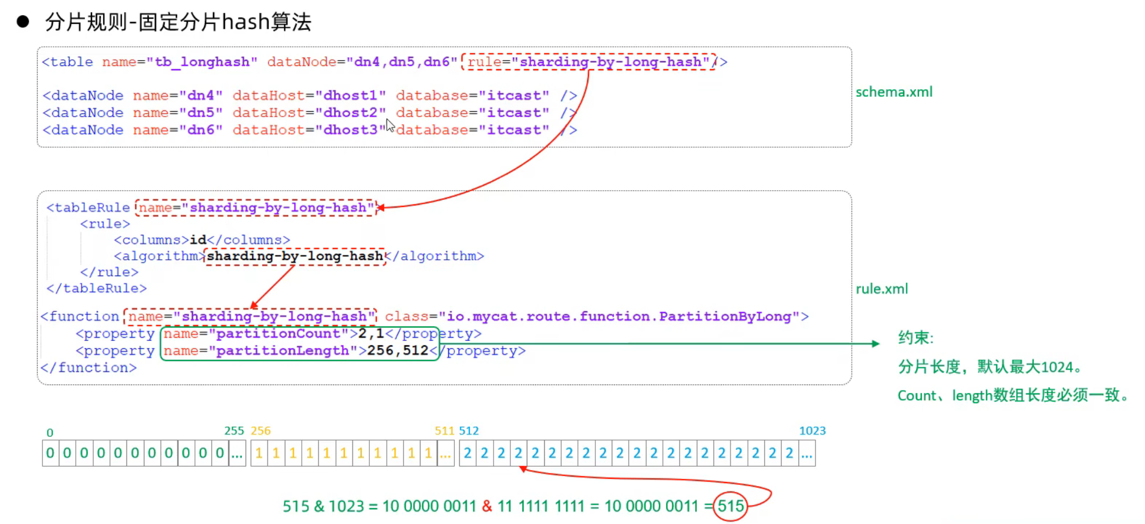Select the rule attribute in the table tag

point(588,62)
